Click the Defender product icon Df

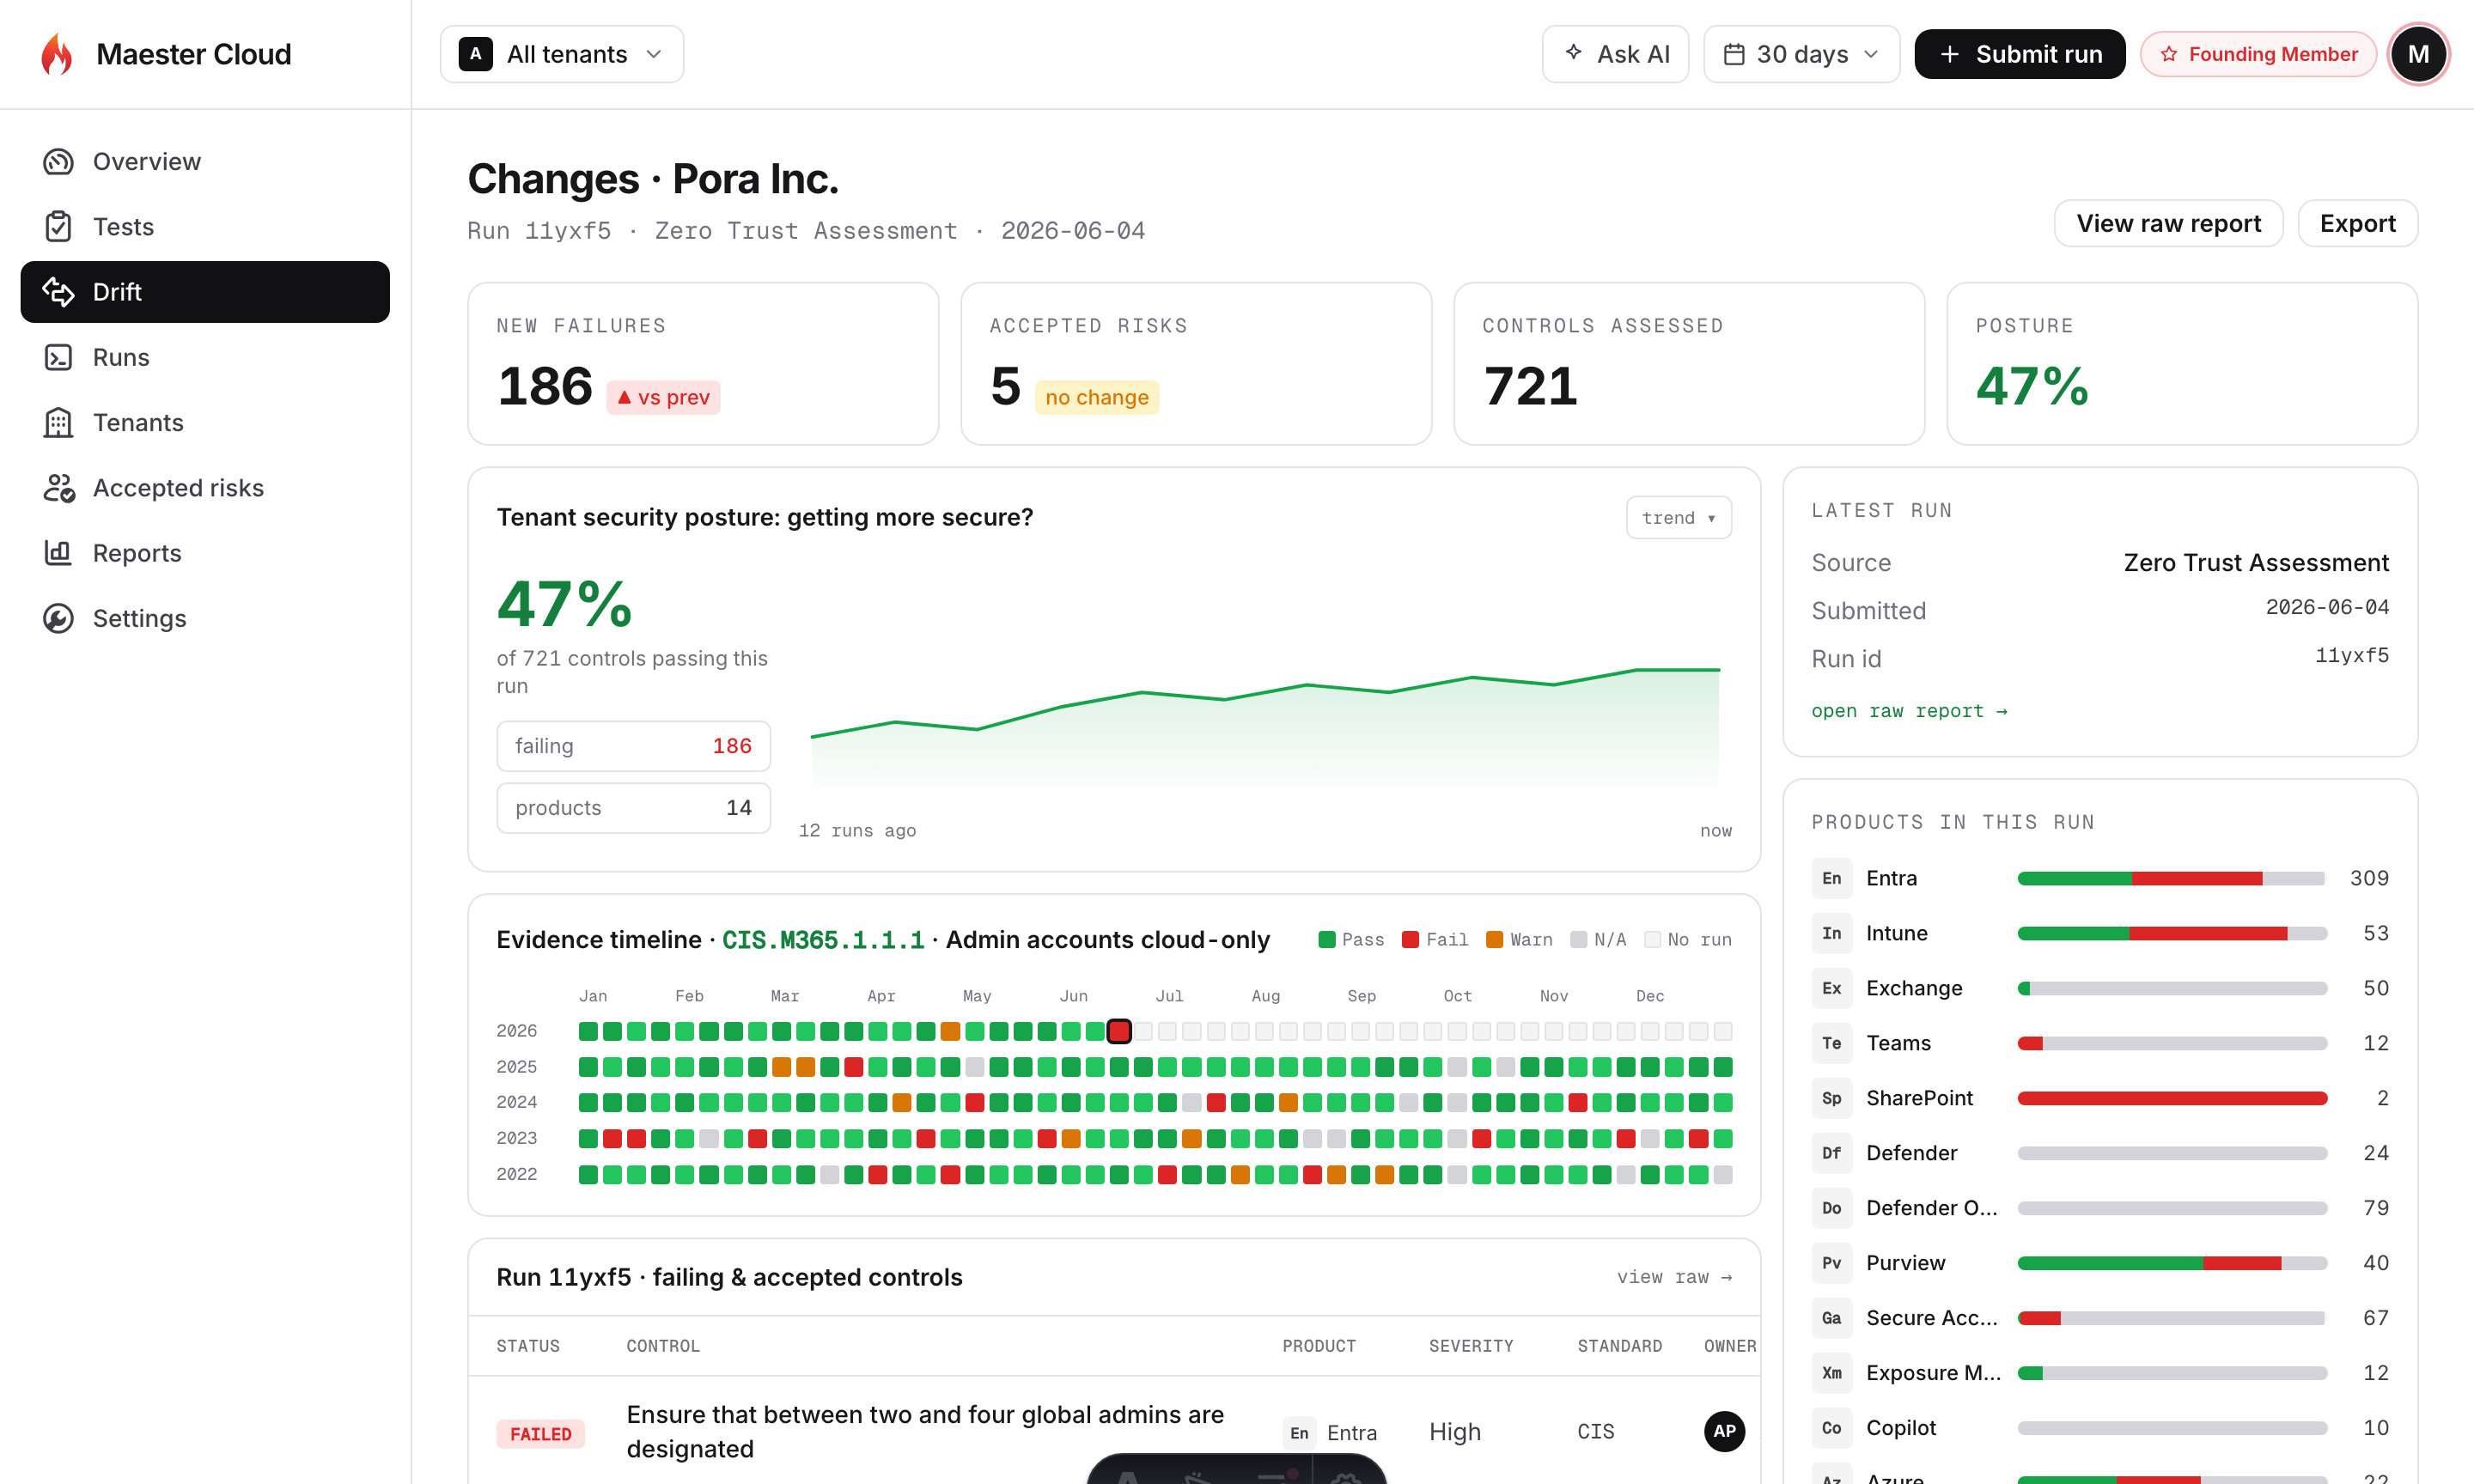point(1831,1153)
